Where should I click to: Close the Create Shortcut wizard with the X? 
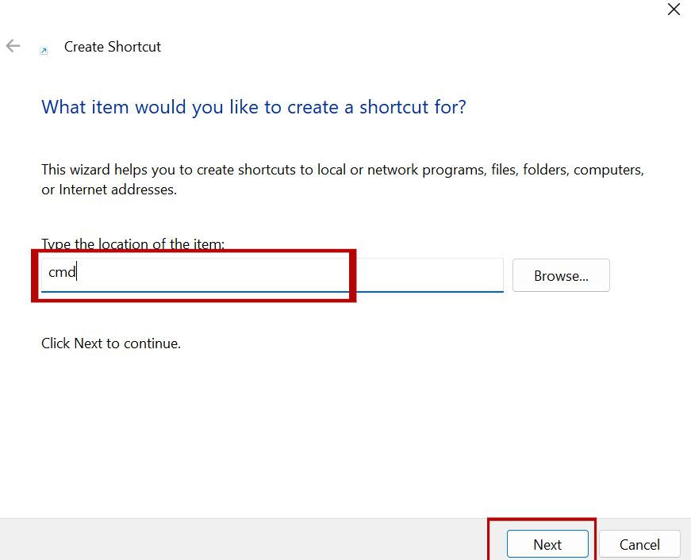[674, 10]
